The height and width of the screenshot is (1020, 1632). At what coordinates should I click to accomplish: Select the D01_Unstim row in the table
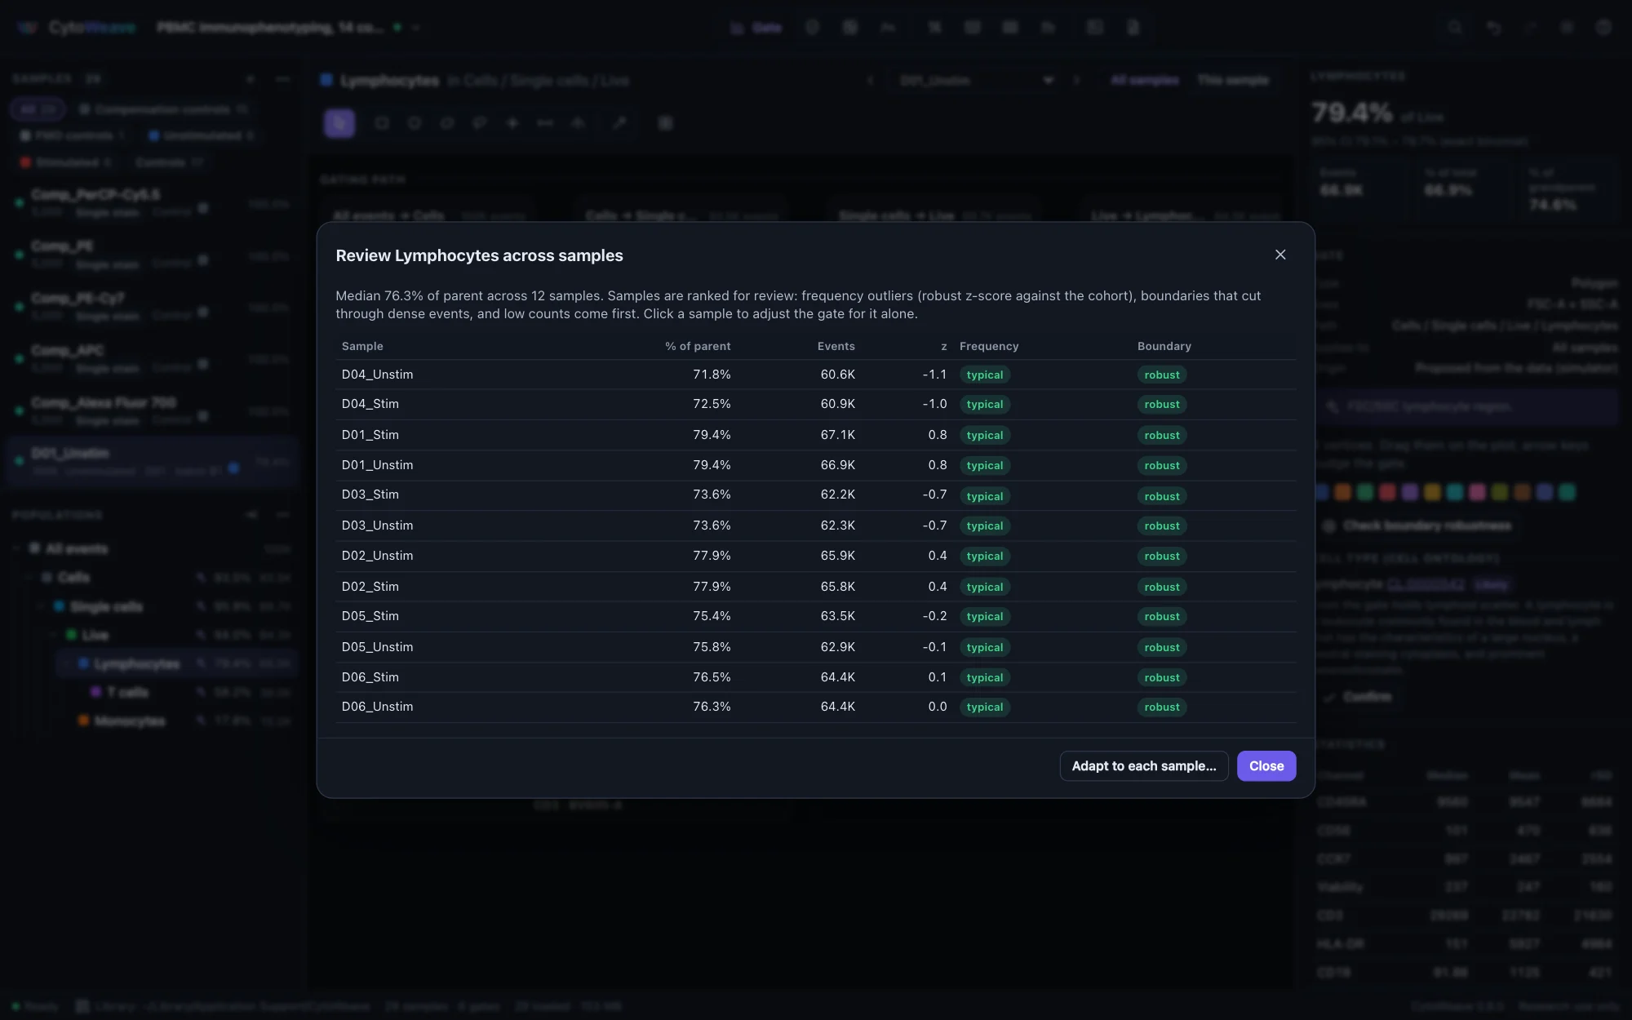point(816,465)
